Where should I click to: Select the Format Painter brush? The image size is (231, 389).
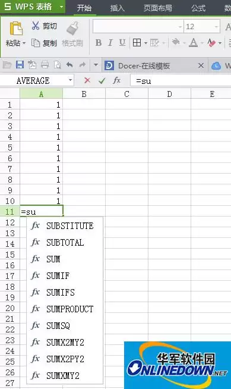[72, 28]
